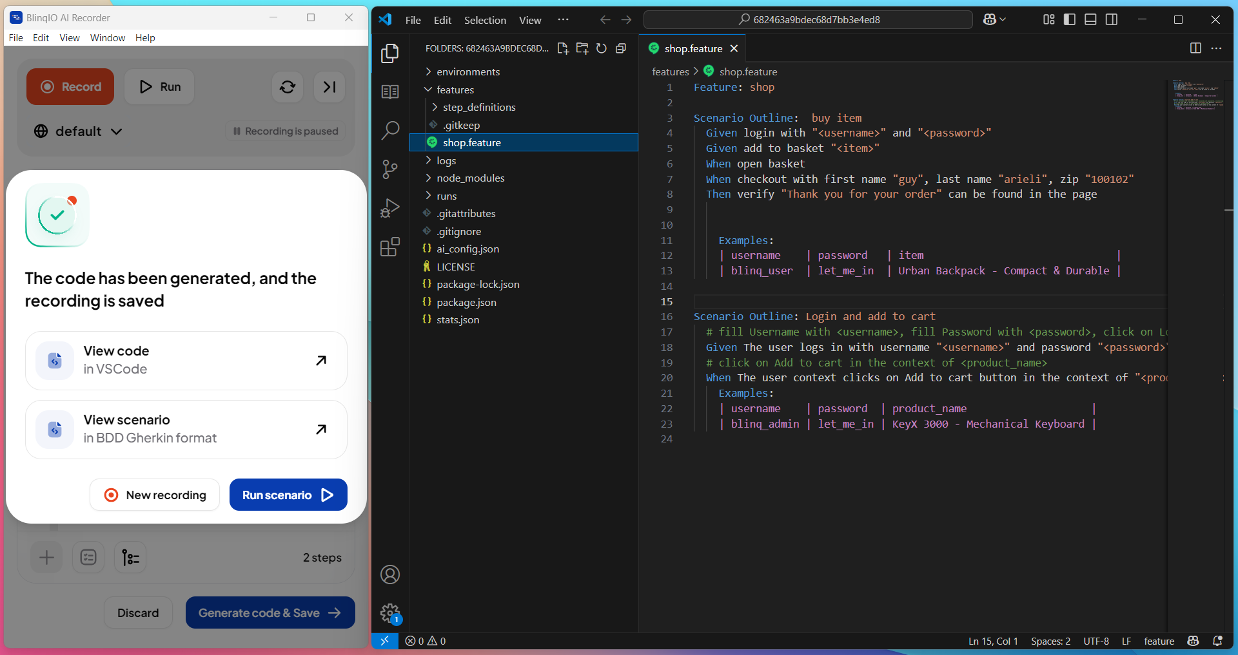This screenshot has width=1238, height=655.
Task: Open the Source Control view icon
Action: pyautogui.click(x=390, y=169)
